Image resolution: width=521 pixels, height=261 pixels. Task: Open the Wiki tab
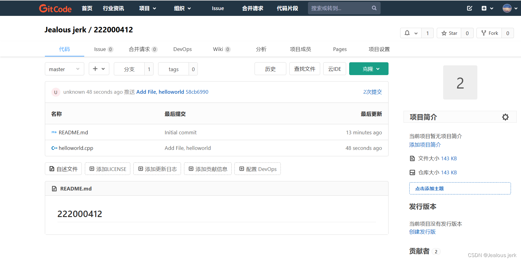[x=222, y=49]
